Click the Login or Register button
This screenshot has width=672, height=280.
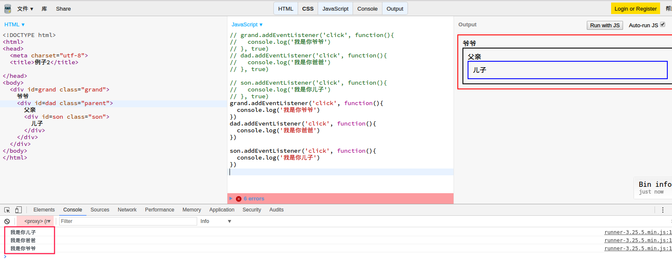coord(635,9)
